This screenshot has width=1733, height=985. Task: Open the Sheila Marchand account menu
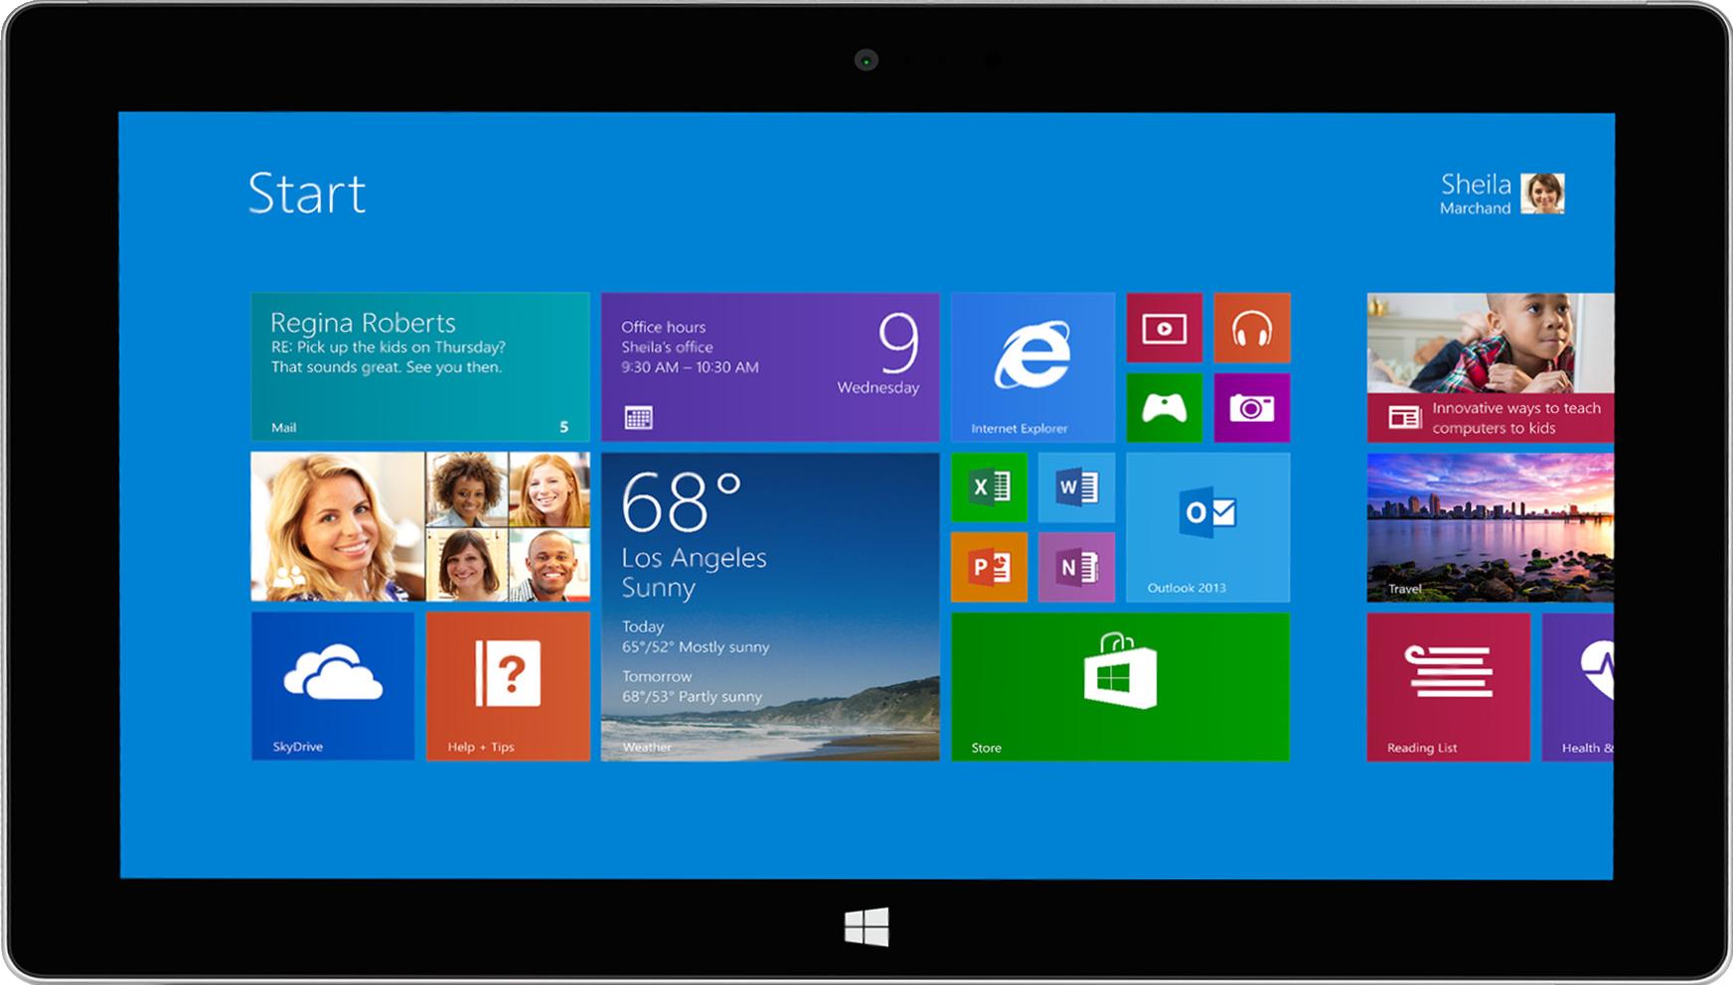tap(1501, 194)
